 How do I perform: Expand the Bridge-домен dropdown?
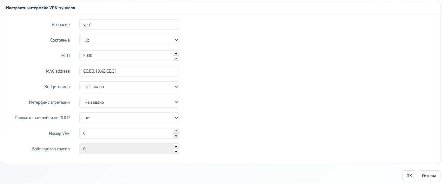(129, 87)
